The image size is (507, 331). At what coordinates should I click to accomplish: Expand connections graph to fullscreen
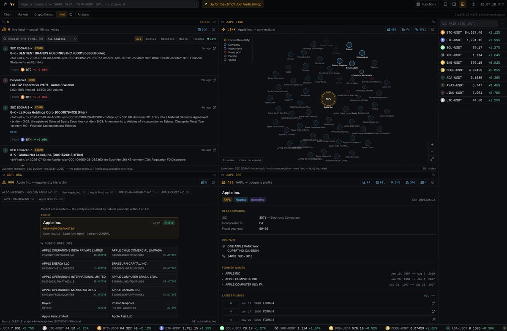point(432,159)
